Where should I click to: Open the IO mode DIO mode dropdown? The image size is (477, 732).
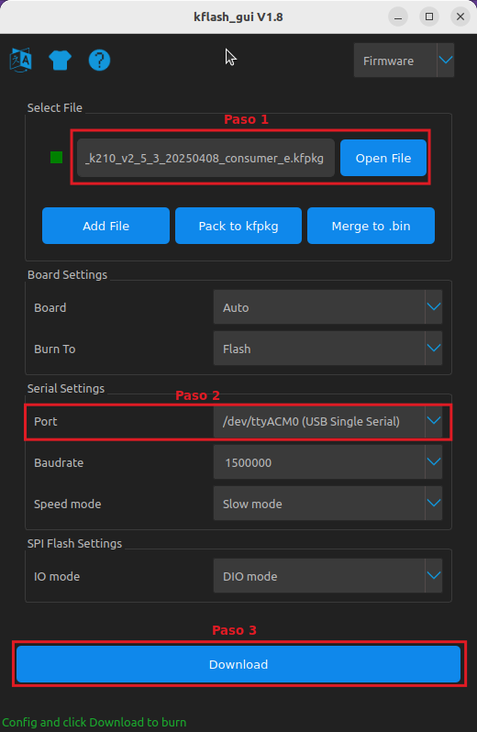pyautogui.click(x=327, y=576)
